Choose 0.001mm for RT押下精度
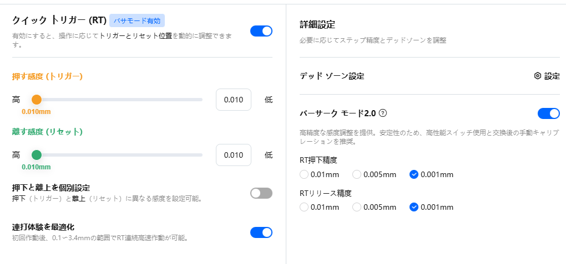Image resolution: width=566 pixels, height=264 pixels. [413, 174]
